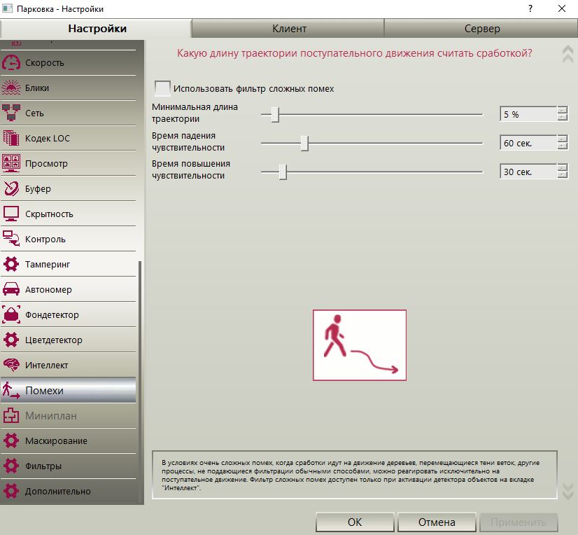Viewport: 578px width, 535px height.
Task: Click the walking trajectory illustration
Action: coord(360,345)
